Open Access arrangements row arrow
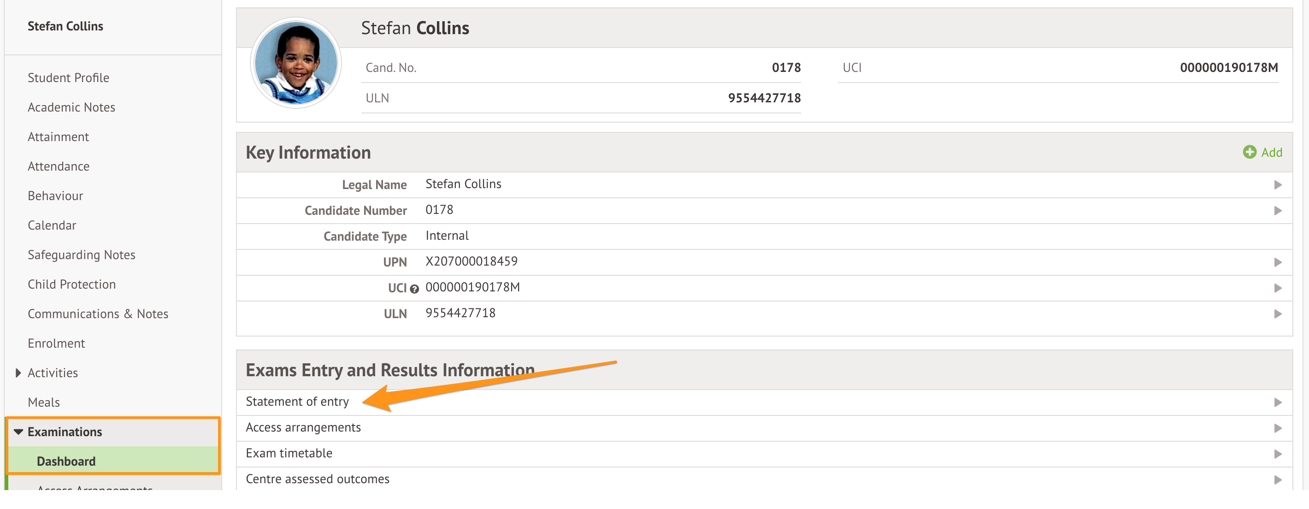This screenshot has height=509, width=1309. (1278, 428)
